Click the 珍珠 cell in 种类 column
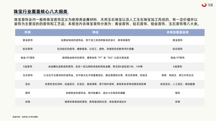The height and width of the screenshot is (121, 216). click(x=28, y=102)
